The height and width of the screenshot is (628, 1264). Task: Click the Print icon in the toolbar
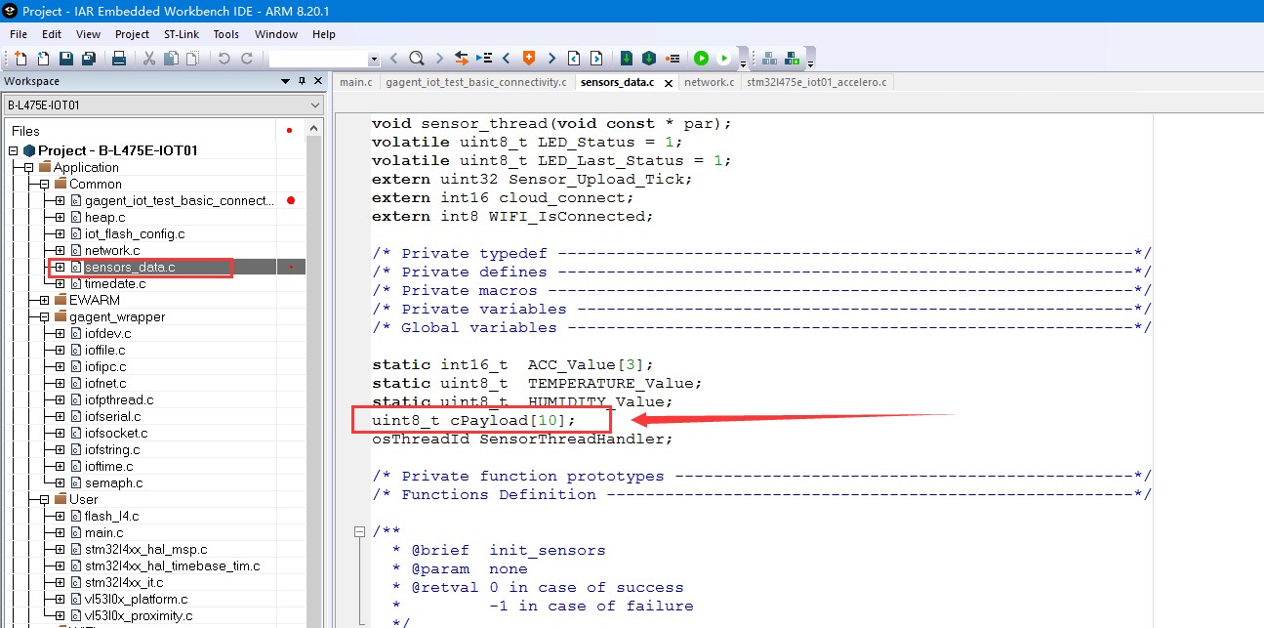pos(119,59)
